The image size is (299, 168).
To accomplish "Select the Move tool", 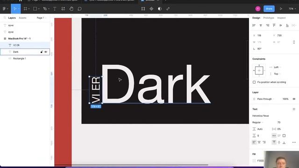I will (x=15, y=9).
